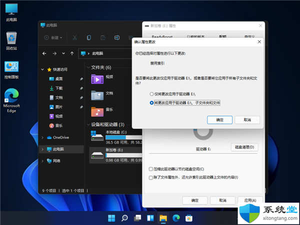Open 此电脑 desktop icon

11,12
